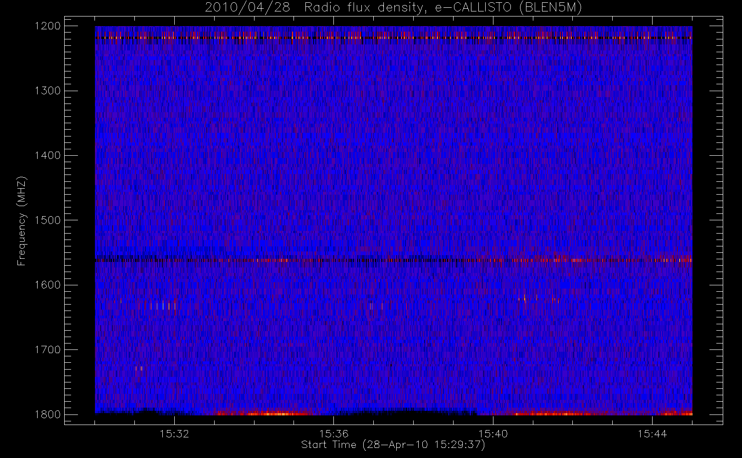The height and width of the screenshot is (458, 742).
Task: Click the 1800 frequency tick label
Action: [x=48, y=414]
